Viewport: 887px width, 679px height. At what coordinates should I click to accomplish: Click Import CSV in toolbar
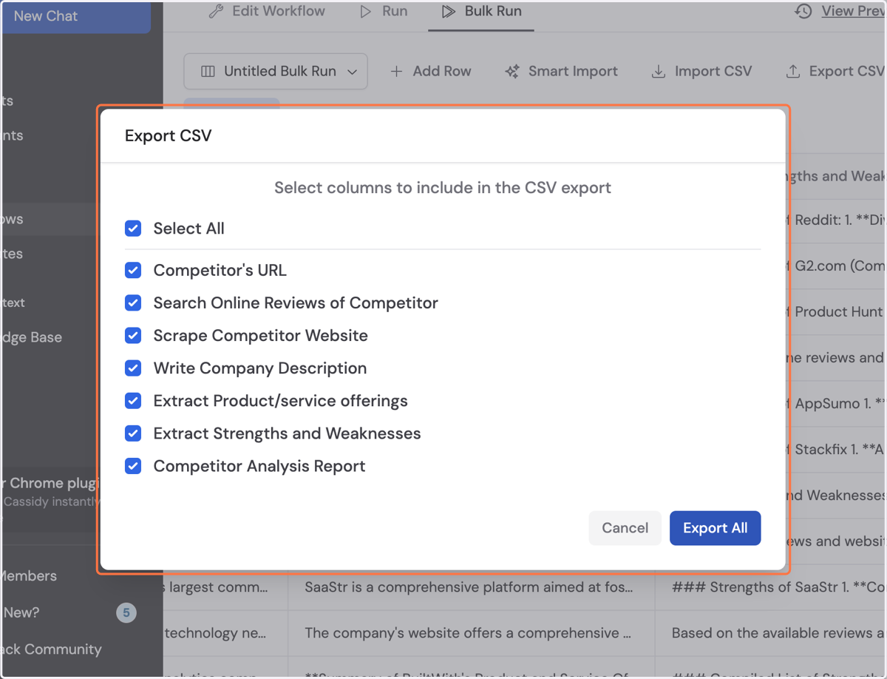point(701,72)
